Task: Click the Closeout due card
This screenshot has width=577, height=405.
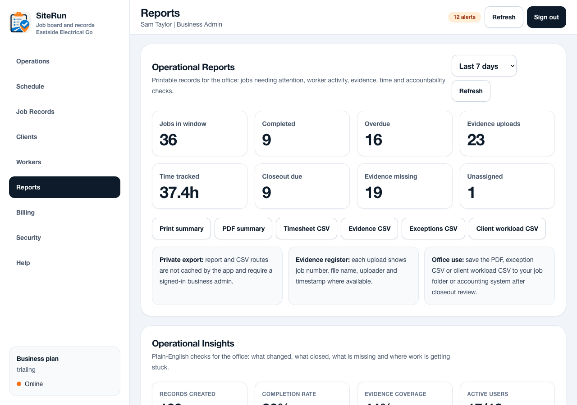Action: [x=302, y=186]
